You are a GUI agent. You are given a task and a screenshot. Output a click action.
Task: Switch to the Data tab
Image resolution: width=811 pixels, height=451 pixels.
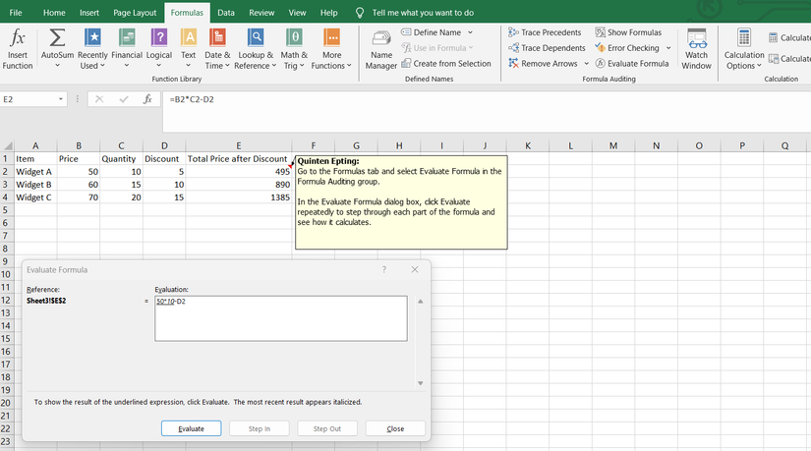tap(226, 13)
